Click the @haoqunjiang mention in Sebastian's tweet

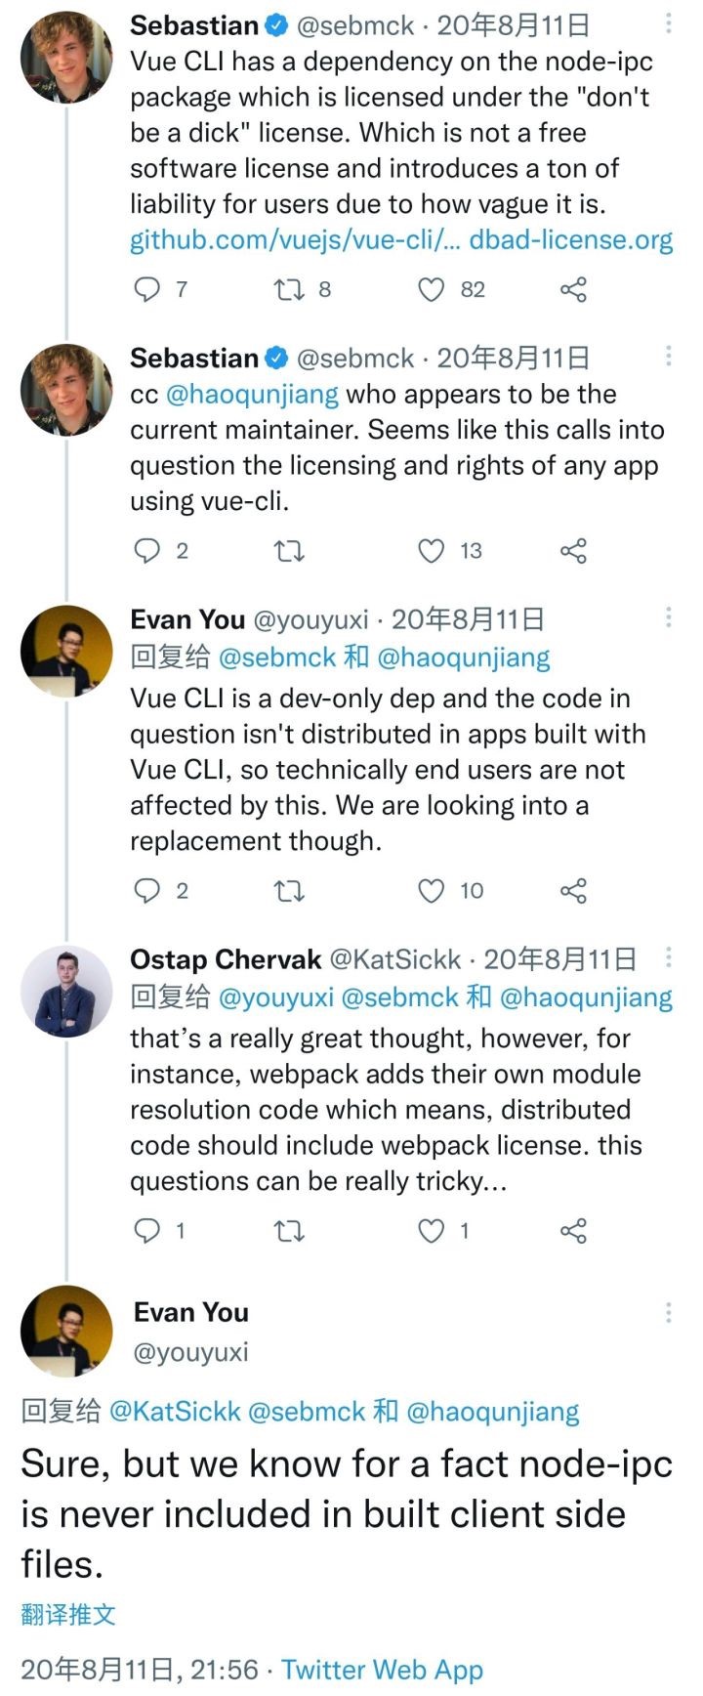pyautogui.click(x=253, y=395)
